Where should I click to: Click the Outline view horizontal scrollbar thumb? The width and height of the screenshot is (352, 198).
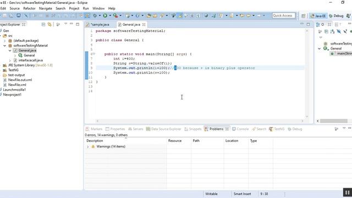(x=334, y=121)
